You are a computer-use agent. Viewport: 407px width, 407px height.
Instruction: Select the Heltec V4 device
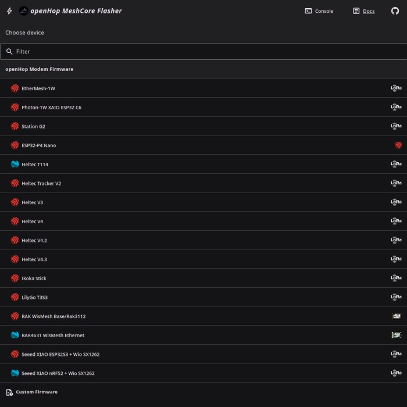coord(203,221)
